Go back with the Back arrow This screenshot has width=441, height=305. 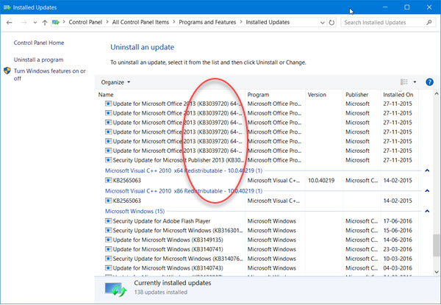tap(10, 23)
